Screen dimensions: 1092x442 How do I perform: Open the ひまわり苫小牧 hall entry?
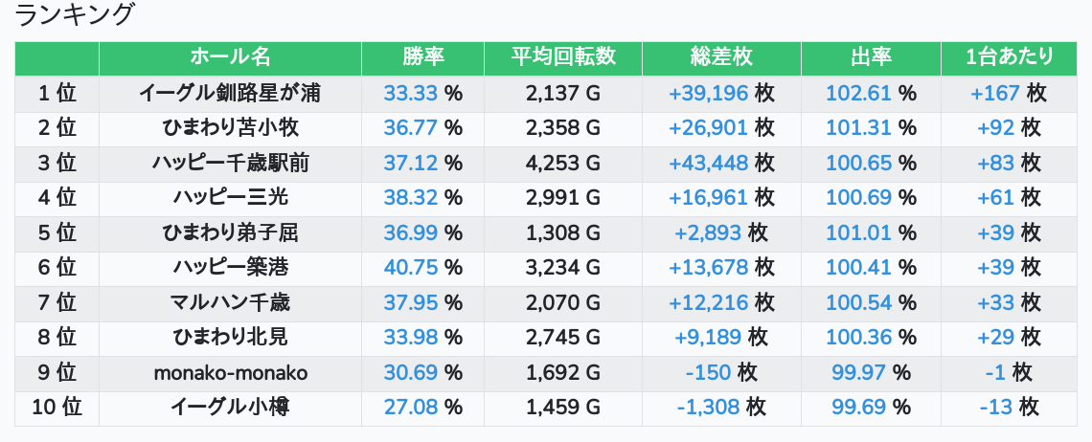[x=231, y=128]
